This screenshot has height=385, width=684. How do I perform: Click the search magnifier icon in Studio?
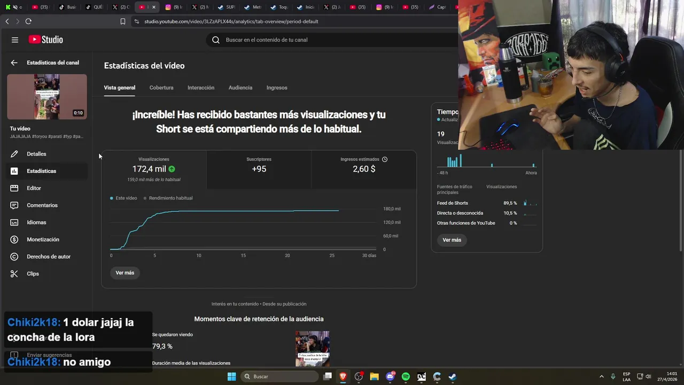216,40
